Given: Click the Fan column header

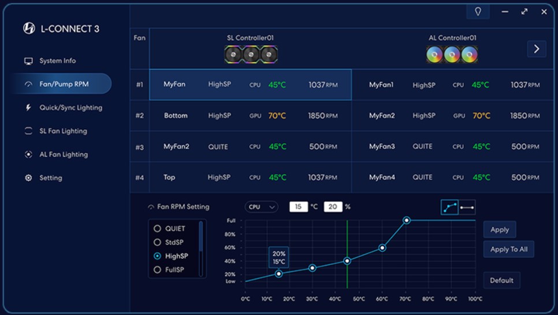Looking at the screenshot, I should [140, 37].
